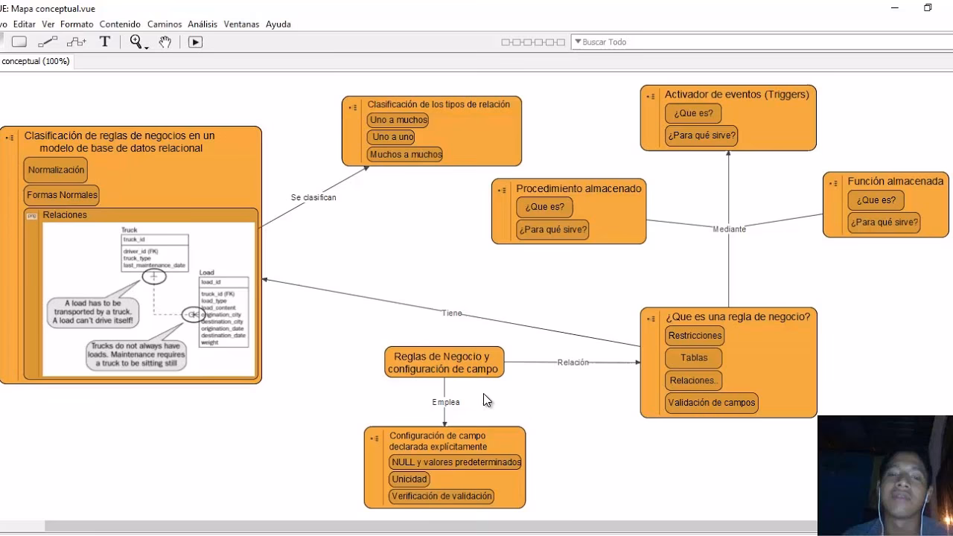Select ¿Que es? under Procedimiento almacenado
This screenshot has width=953, height=536.
(x=545, y=208)
